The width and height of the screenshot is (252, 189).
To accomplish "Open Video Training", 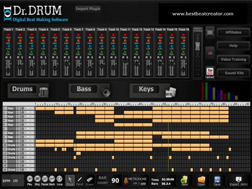I will [x=233, y=60].
